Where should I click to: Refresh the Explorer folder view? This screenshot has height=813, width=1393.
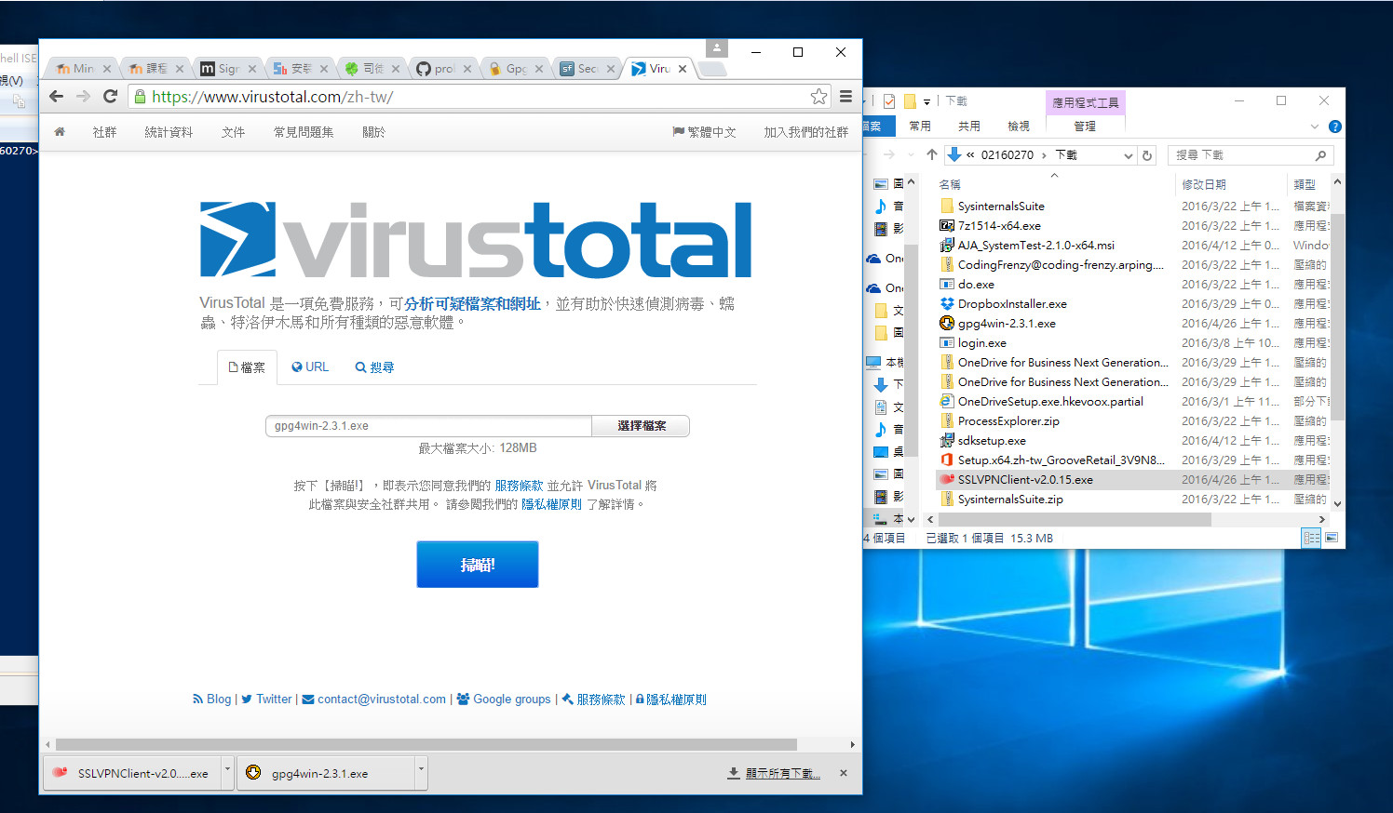pos(1147,155)
